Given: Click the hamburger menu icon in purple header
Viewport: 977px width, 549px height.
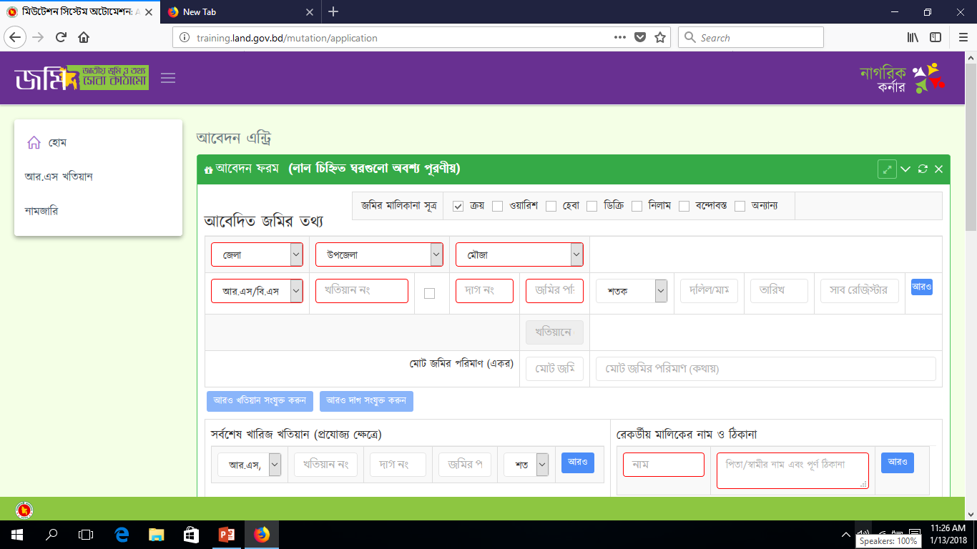Looking at the screenshot, I should tap(168, 79).
